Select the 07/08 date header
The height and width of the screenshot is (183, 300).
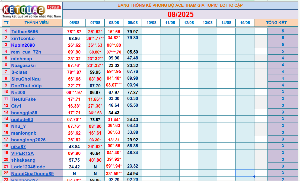95,23
